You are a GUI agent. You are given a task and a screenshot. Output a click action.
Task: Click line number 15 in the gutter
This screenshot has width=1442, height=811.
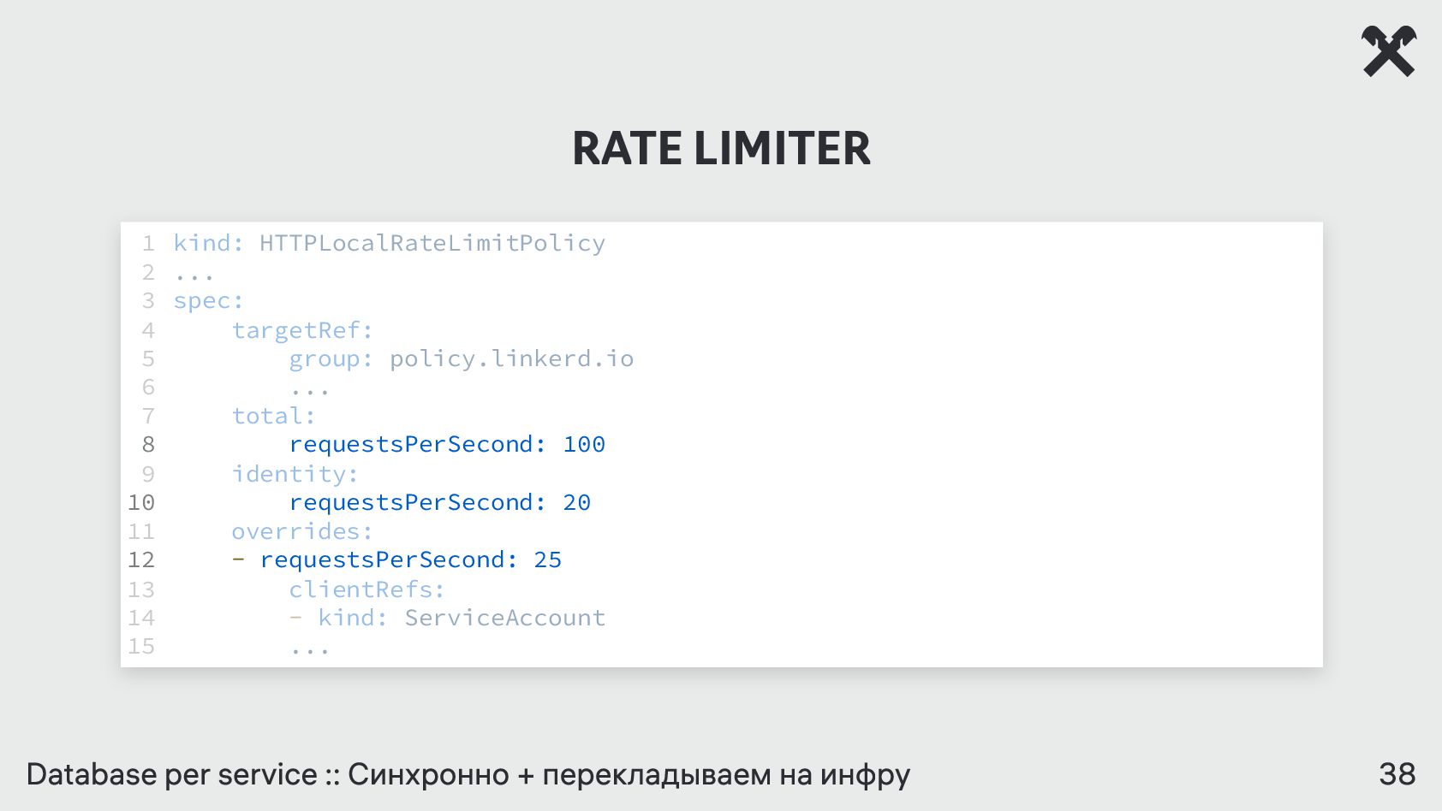tap(141, 646)
